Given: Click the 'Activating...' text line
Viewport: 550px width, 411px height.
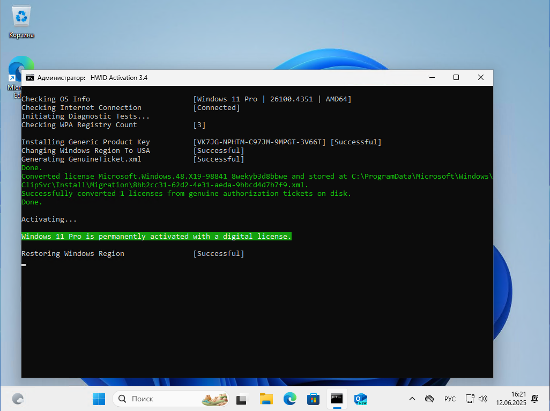Looking at the screenshot, I should point(49,219).
